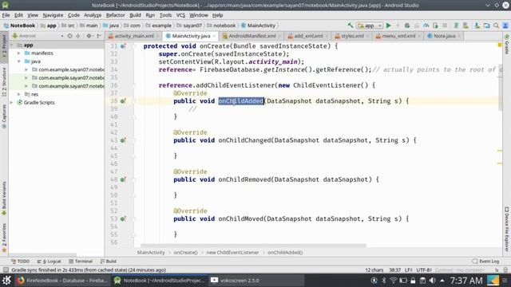Click the user account avatar icon
511x287 pixels.
click(x=505, y=26)
